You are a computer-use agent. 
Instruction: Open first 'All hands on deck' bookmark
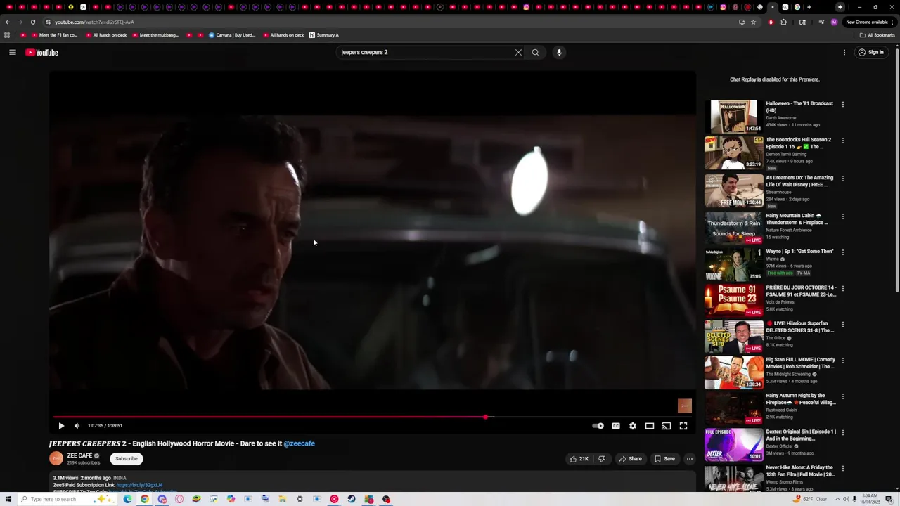coord(105,35)
